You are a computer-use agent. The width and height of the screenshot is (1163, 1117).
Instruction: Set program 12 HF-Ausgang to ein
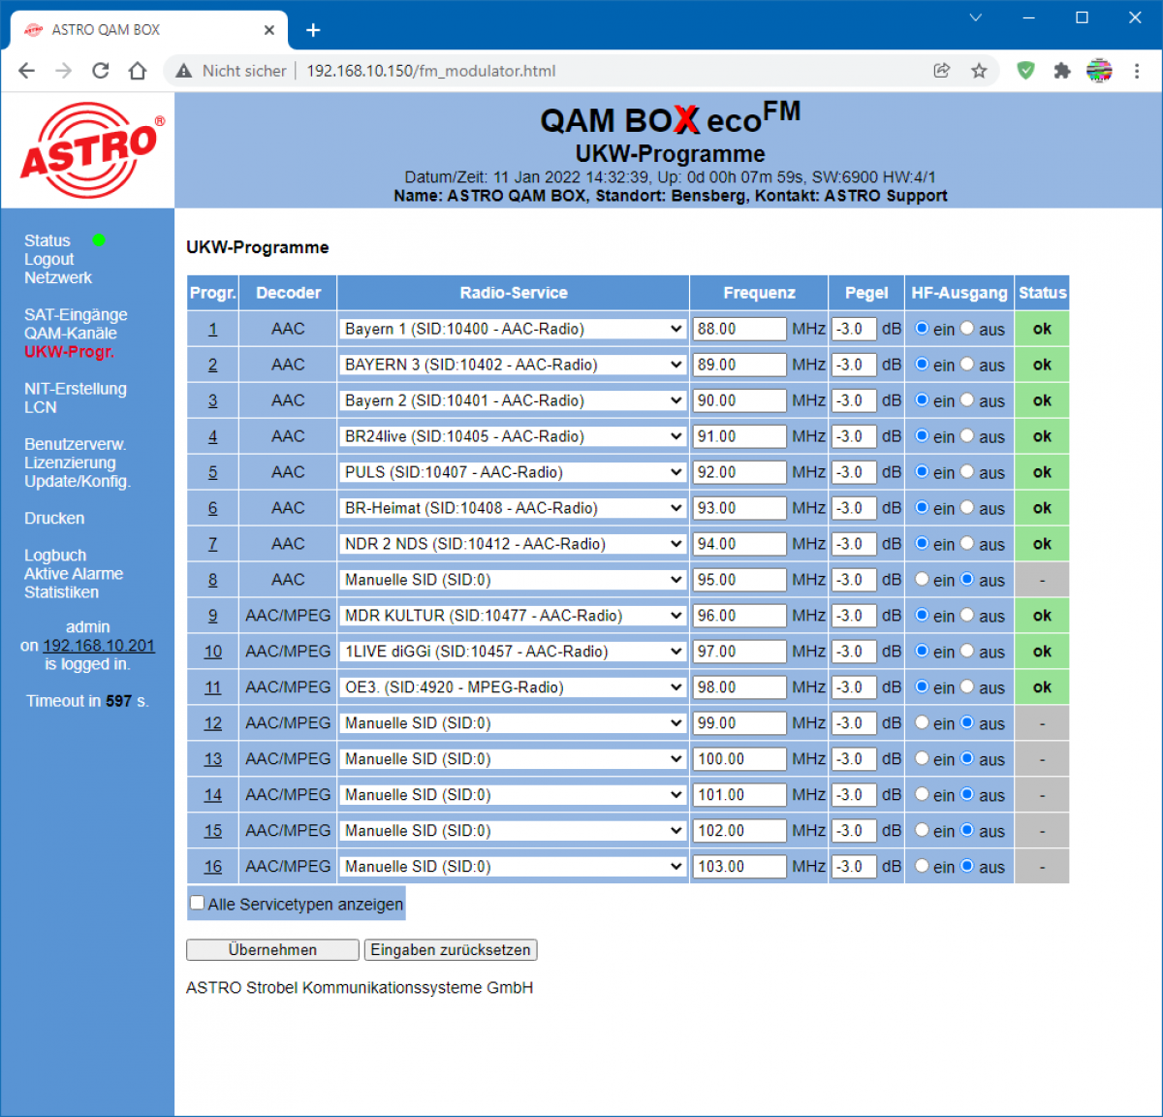[x=922, y=723]
